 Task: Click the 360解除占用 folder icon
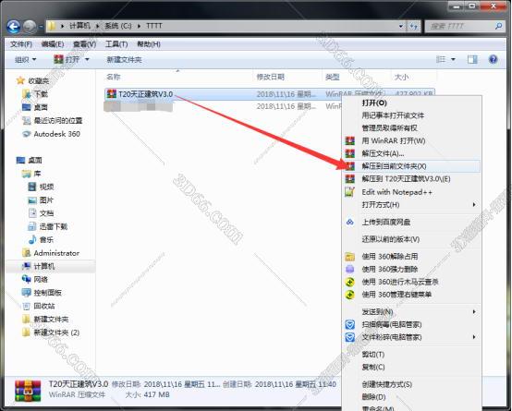tap(349, 257)
